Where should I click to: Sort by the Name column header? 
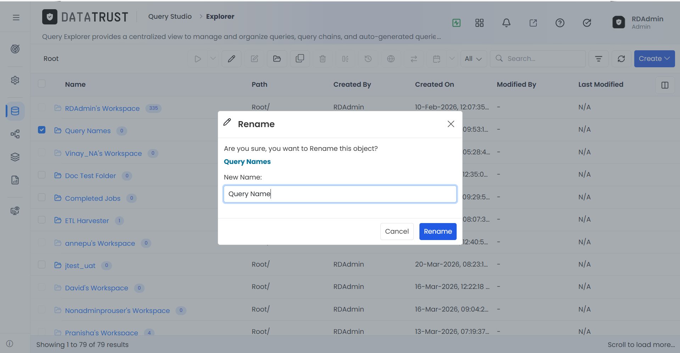click(75, 84)
